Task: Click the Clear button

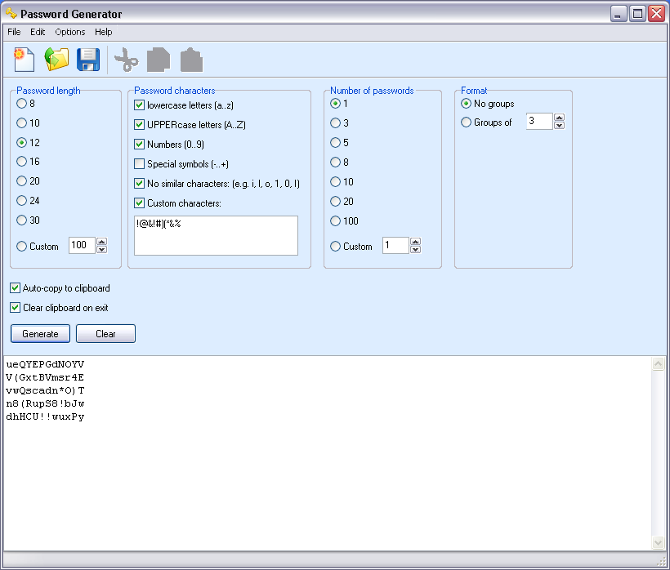Action: 105,333
